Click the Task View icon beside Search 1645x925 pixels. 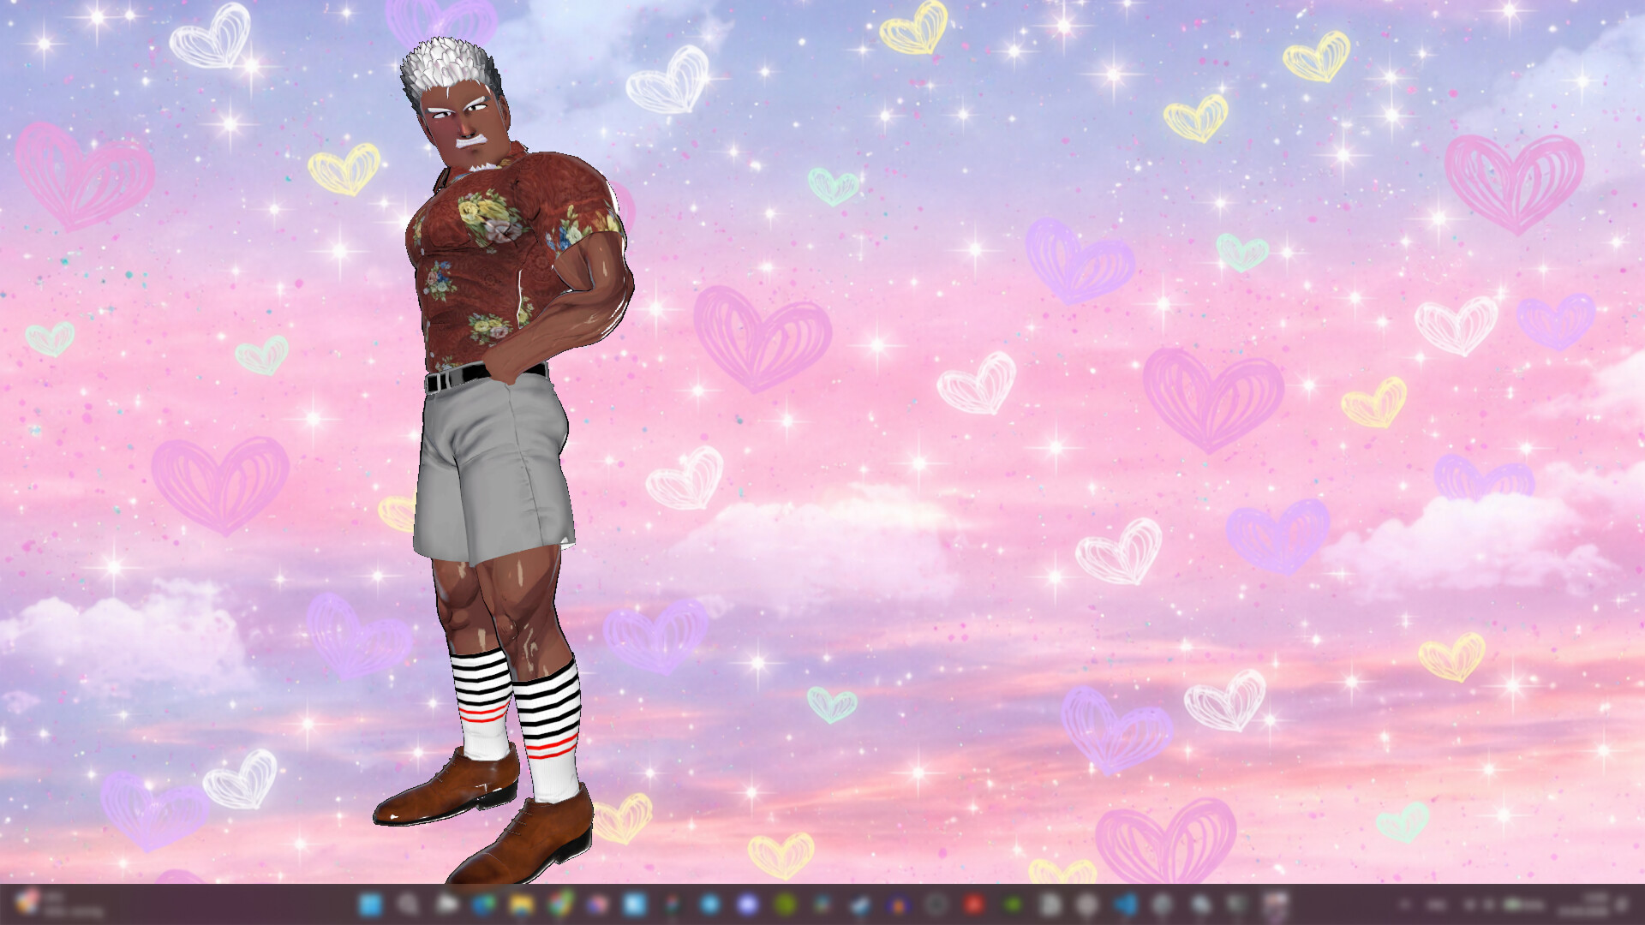[446, 904]
